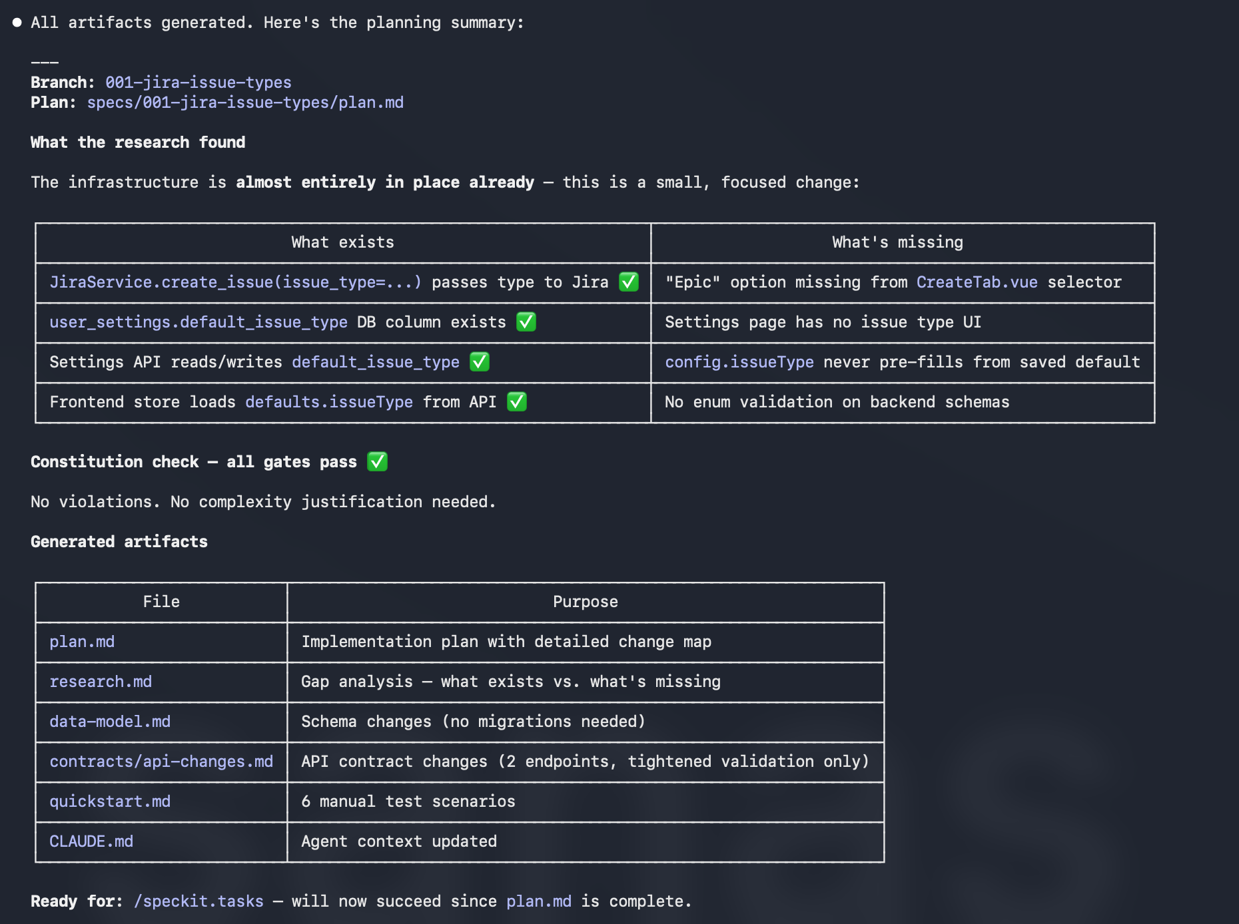Viewport: 1239px width, 924px height.
Task: Open the contracts/api-changes.md file entry
Action: click(x=161, y=762)
